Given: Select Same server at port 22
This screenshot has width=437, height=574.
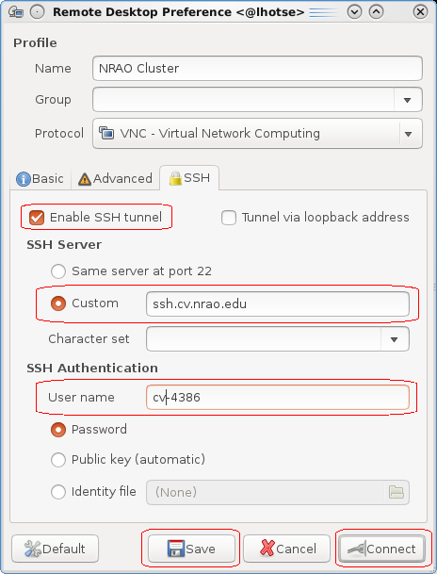Looking at the screenshot, I should click(x=58, y=271).
